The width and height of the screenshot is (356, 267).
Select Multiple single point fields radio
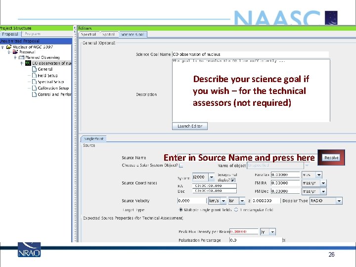pos(181,210)
